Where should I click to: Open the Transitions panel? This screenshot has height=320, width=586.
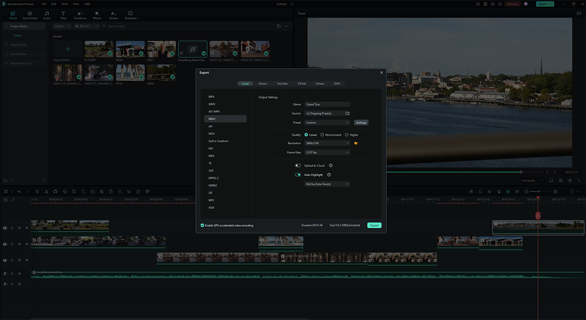(x=80, y=15)
